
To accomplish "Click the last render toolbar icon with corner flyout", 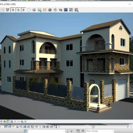I will (76, 10).
